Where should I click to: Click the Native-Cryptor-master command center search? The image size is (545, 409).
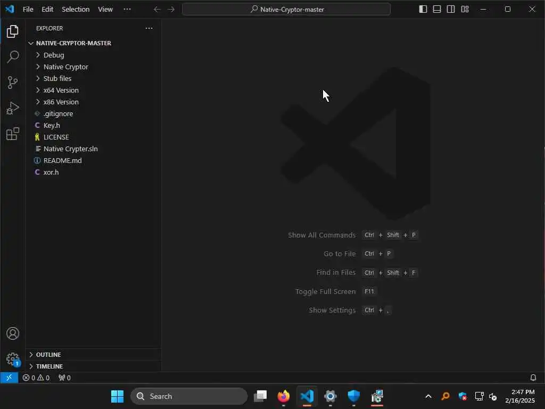point(286,10)
